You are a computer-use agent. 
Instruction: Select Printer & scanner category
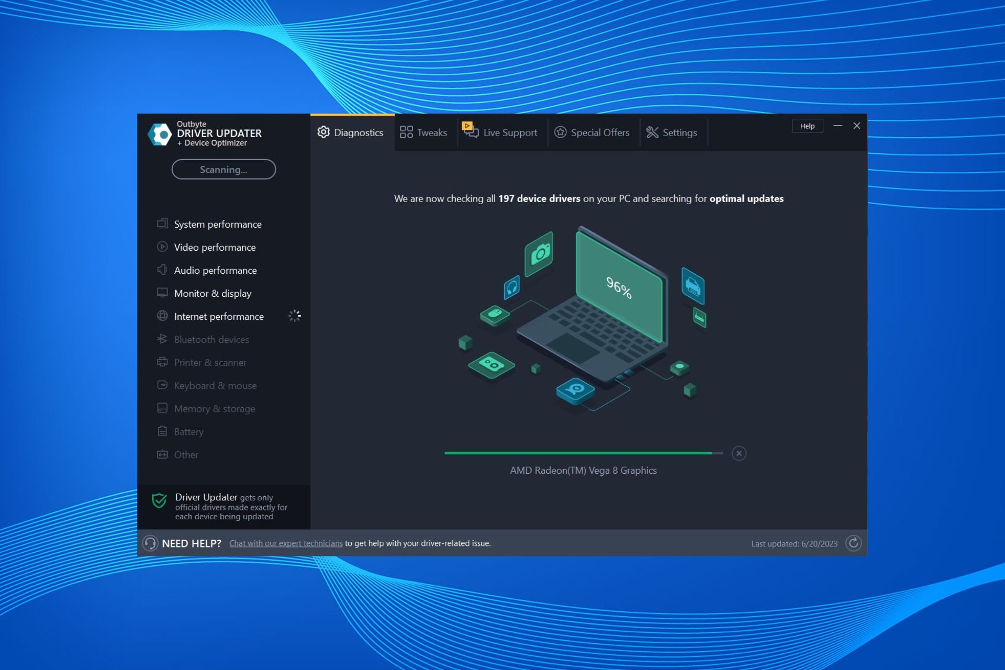(x=210, y=362)
